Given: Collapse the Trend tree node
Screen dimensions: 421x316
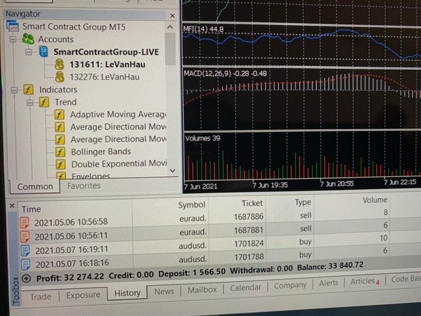Looking at the screenshot, I should click(x=30, y=103).
